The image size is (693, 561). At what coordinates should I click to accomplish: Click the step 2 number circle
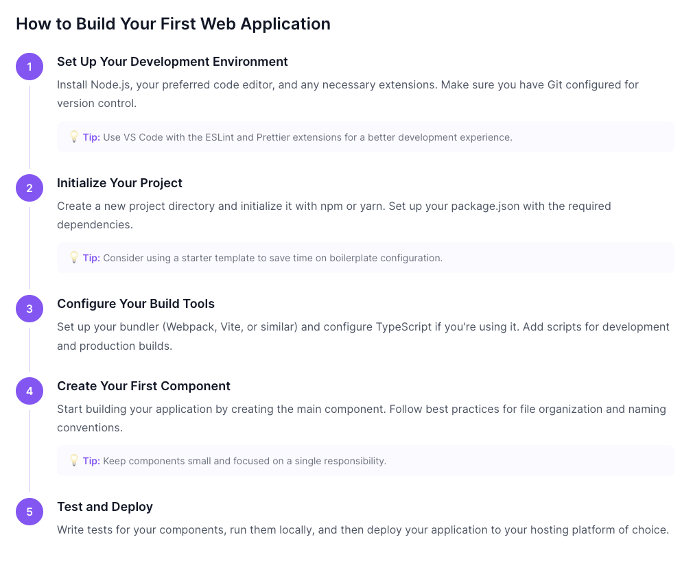[30, 188]
